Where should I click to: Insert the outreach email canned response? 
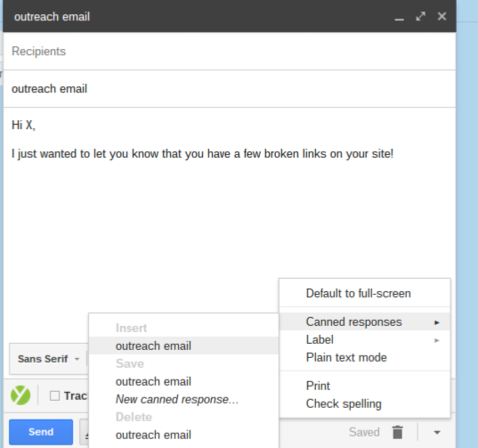[184, 346]
